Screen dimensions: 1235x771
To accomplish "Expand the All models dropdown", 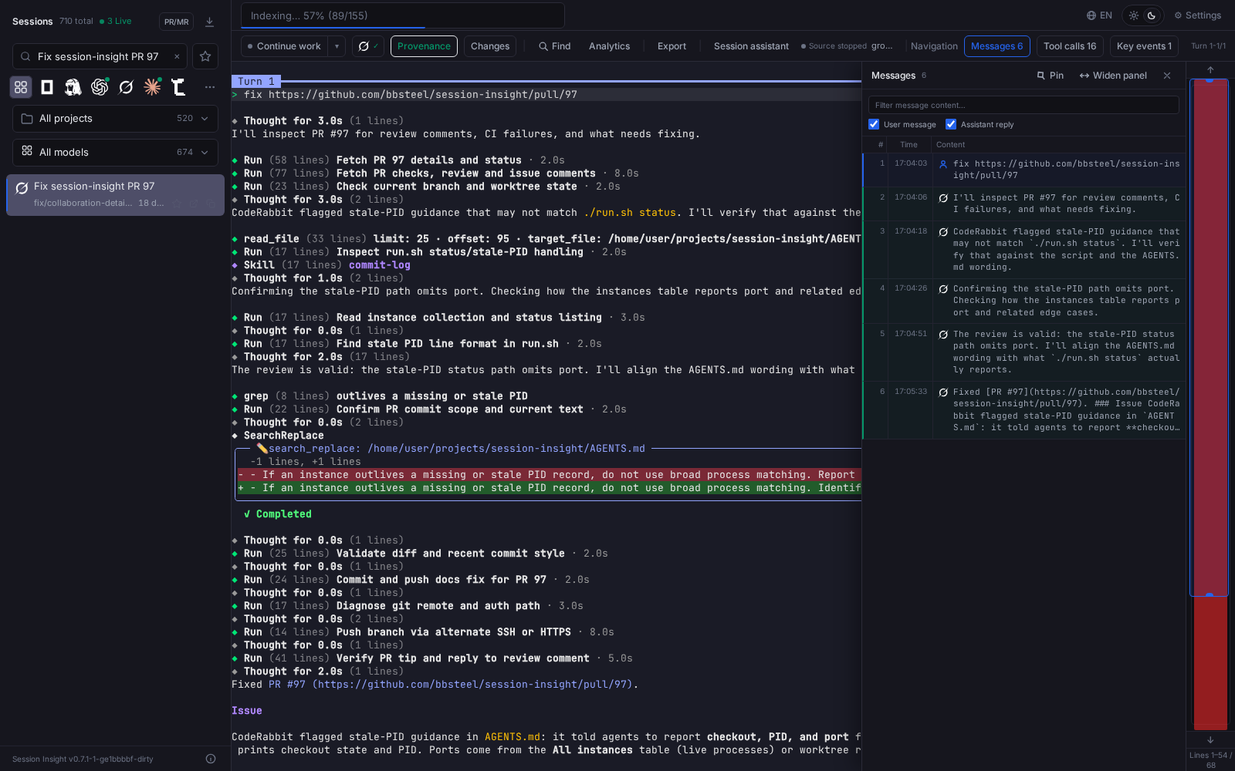I will click(x=115, y=153).
